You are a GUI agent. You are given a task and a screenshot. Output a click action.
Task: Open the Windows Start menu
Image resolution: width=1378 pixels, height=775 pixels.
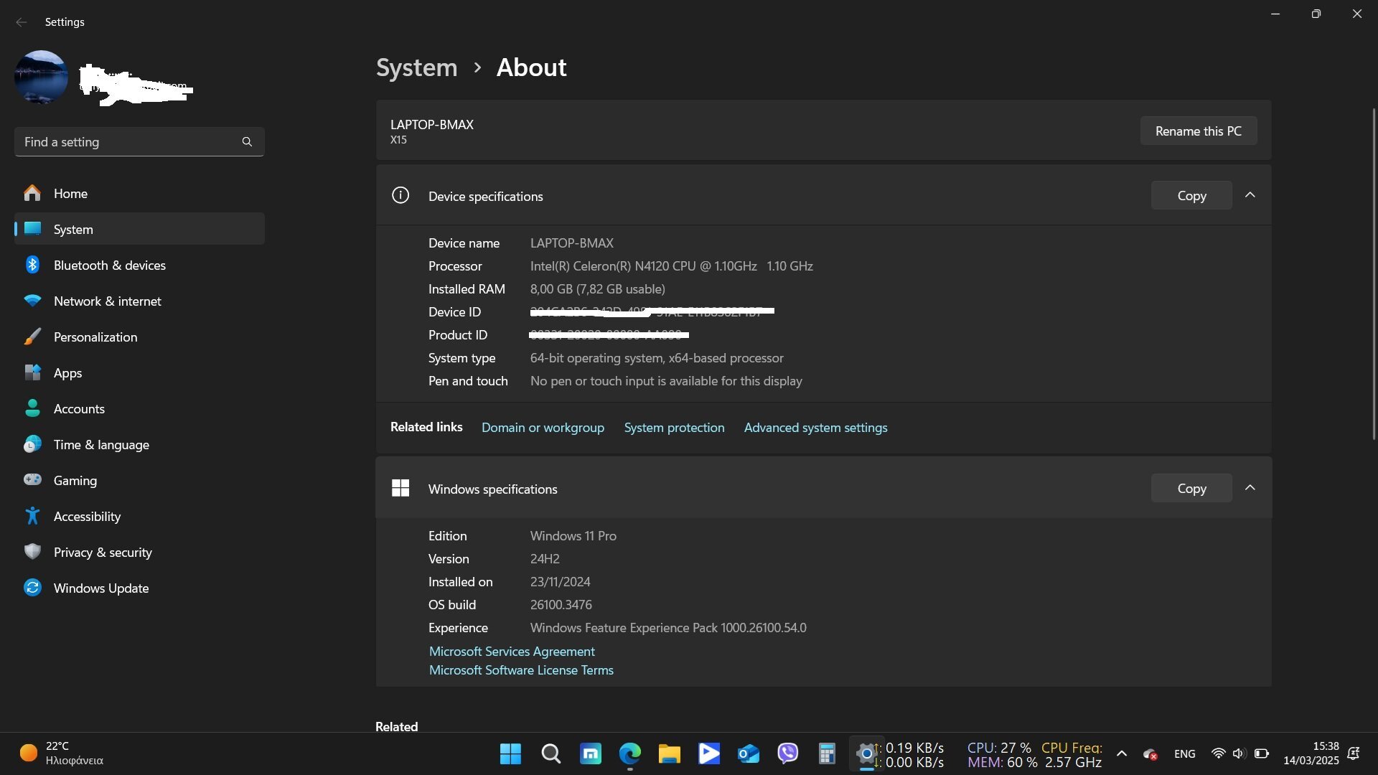coord(510,753)
